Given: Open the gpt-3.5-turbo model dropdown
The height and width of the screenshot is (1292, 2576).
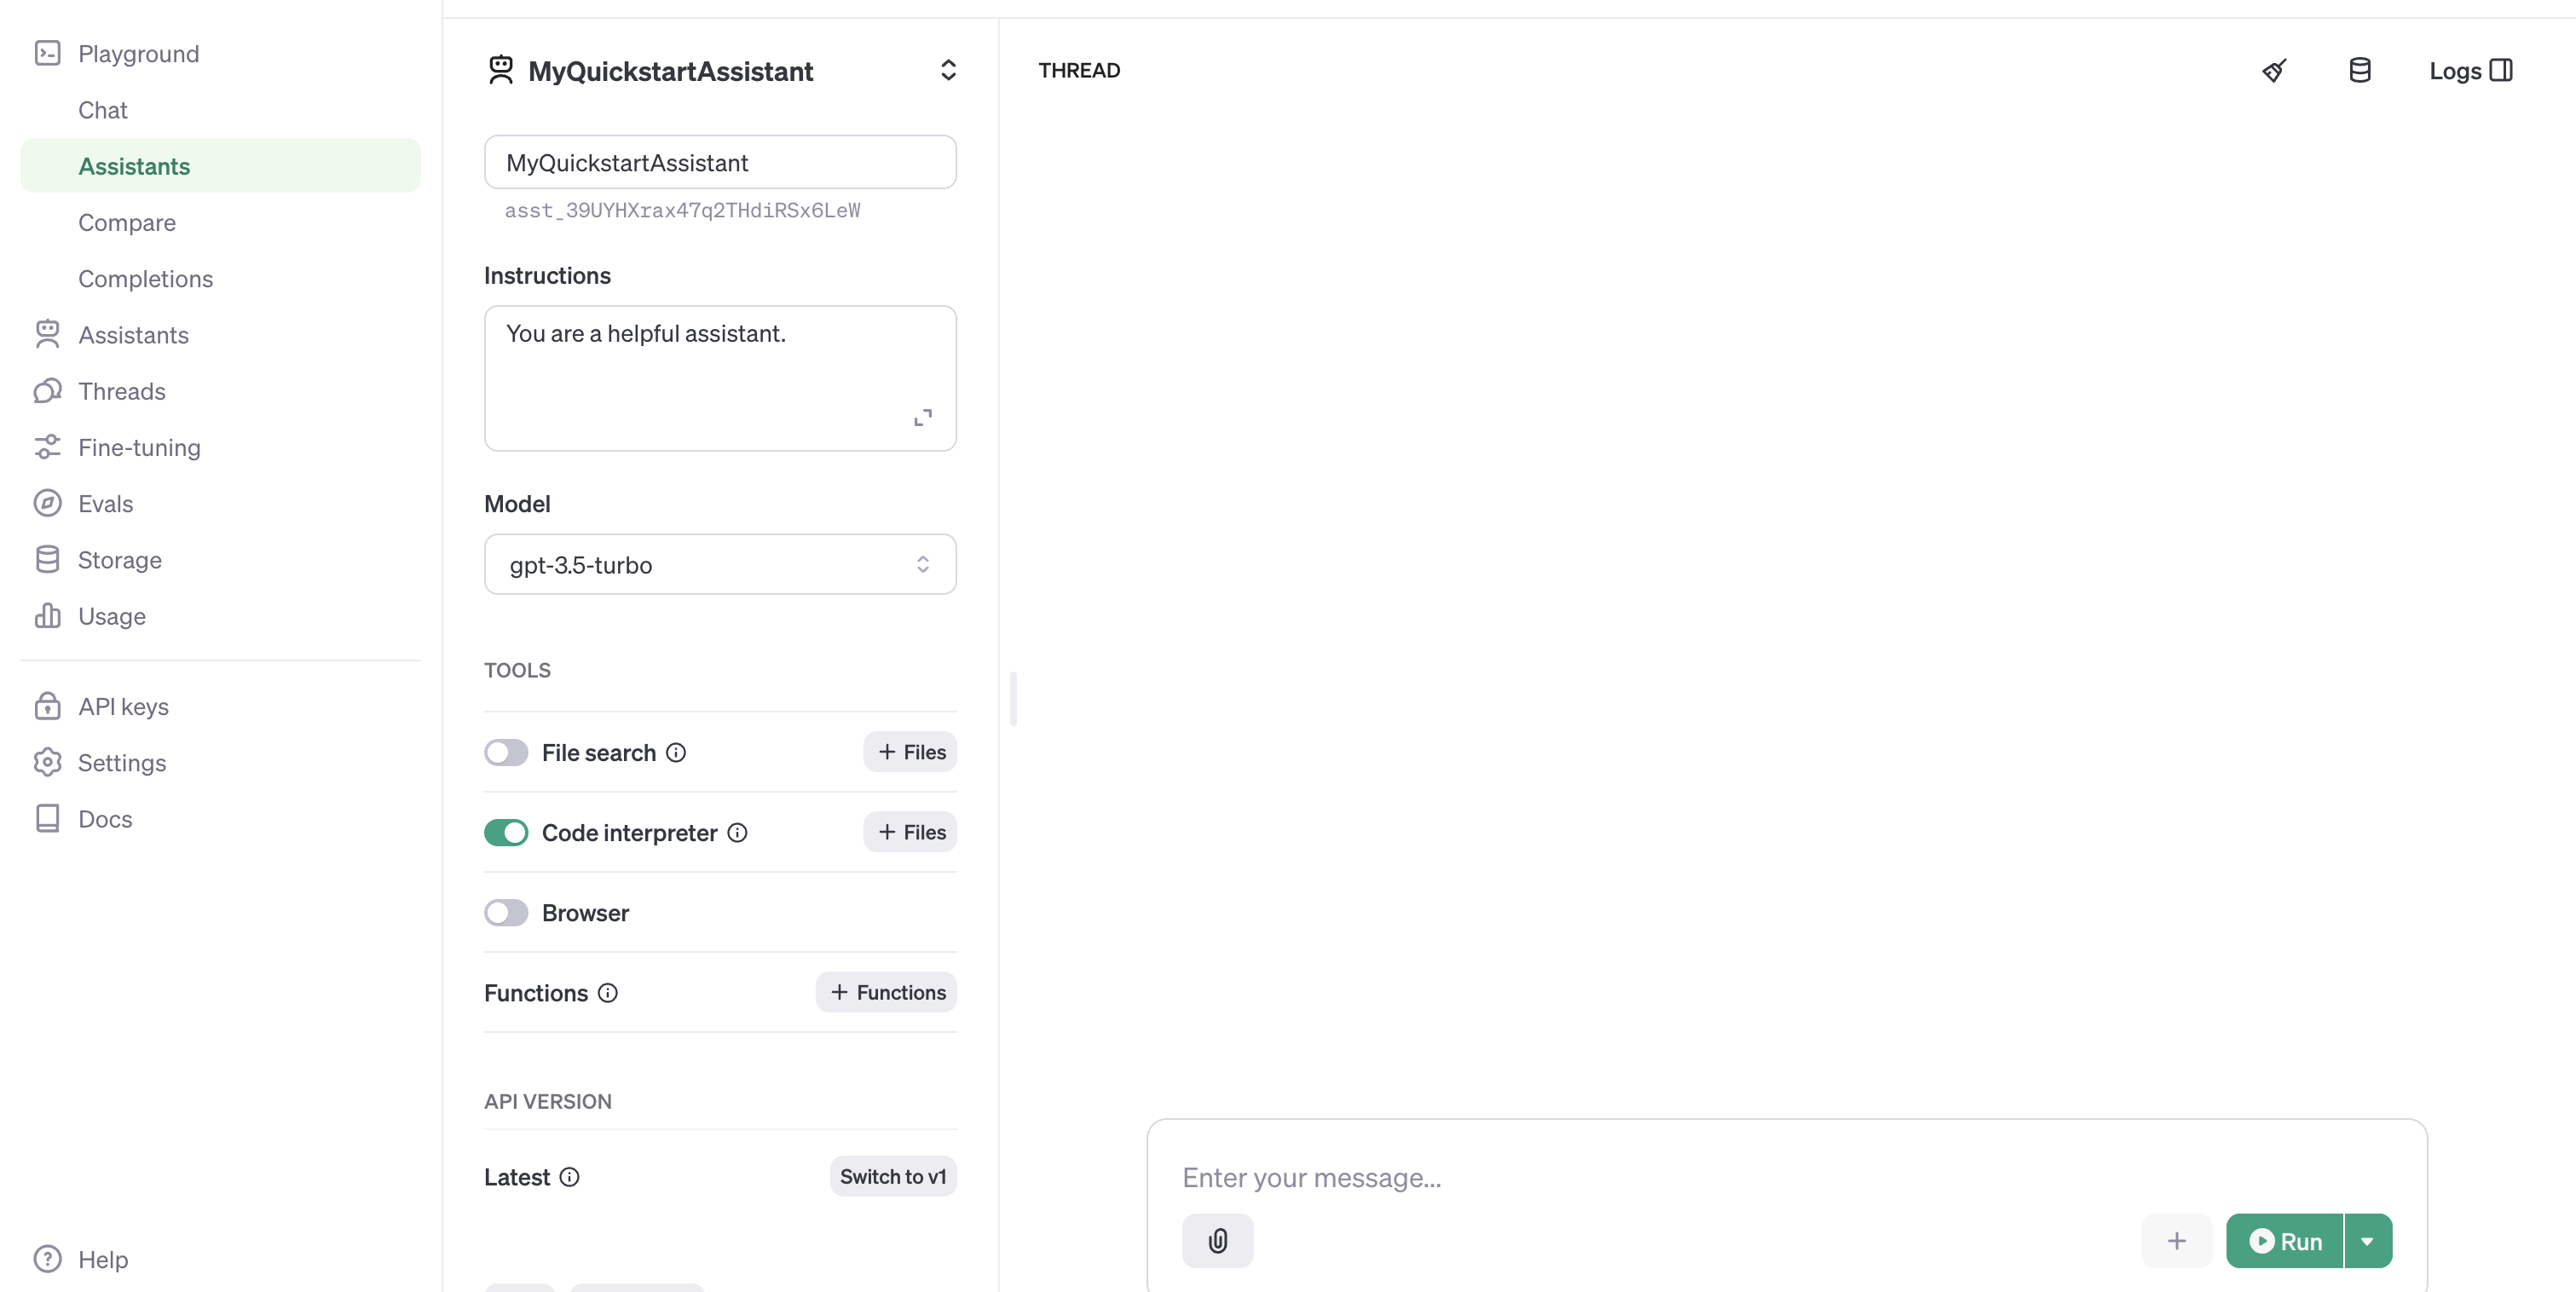Looking at the screenshot, I should coord(719,564).
